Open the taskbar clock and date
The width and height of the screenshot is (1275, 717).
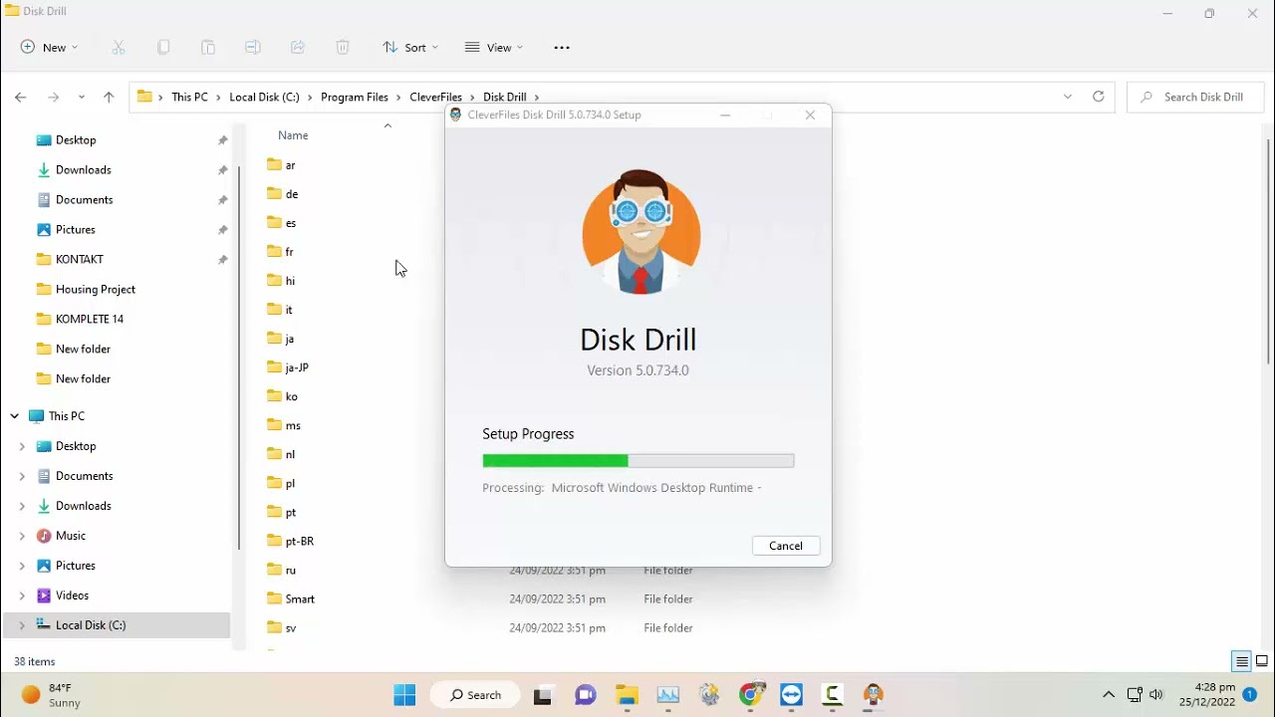[1207, 695]
